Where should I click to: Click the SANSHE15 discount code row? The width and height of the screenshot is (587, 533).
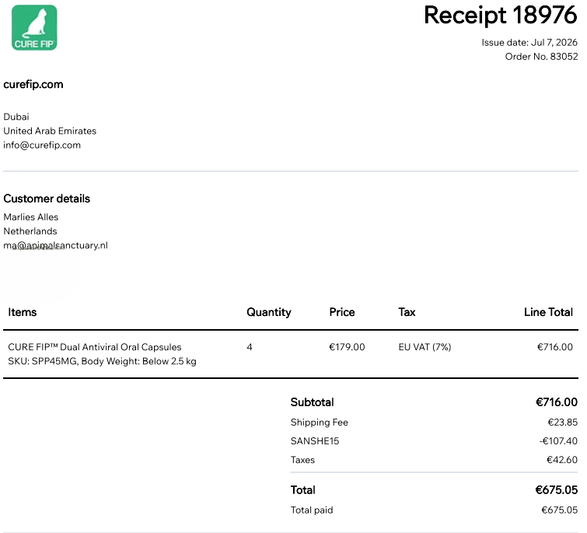434,441
